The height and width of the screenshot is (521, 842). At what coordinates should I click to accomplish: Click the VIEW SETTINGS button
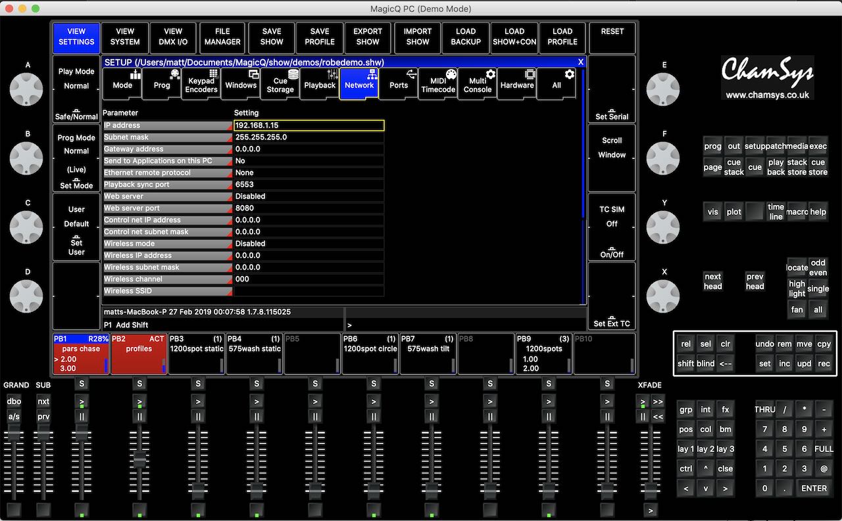coord(76,38)
